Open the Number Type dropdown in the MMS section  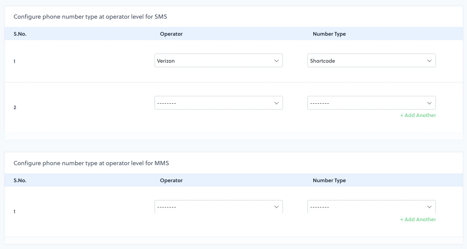pyautogui.click(x=371, y=206)
